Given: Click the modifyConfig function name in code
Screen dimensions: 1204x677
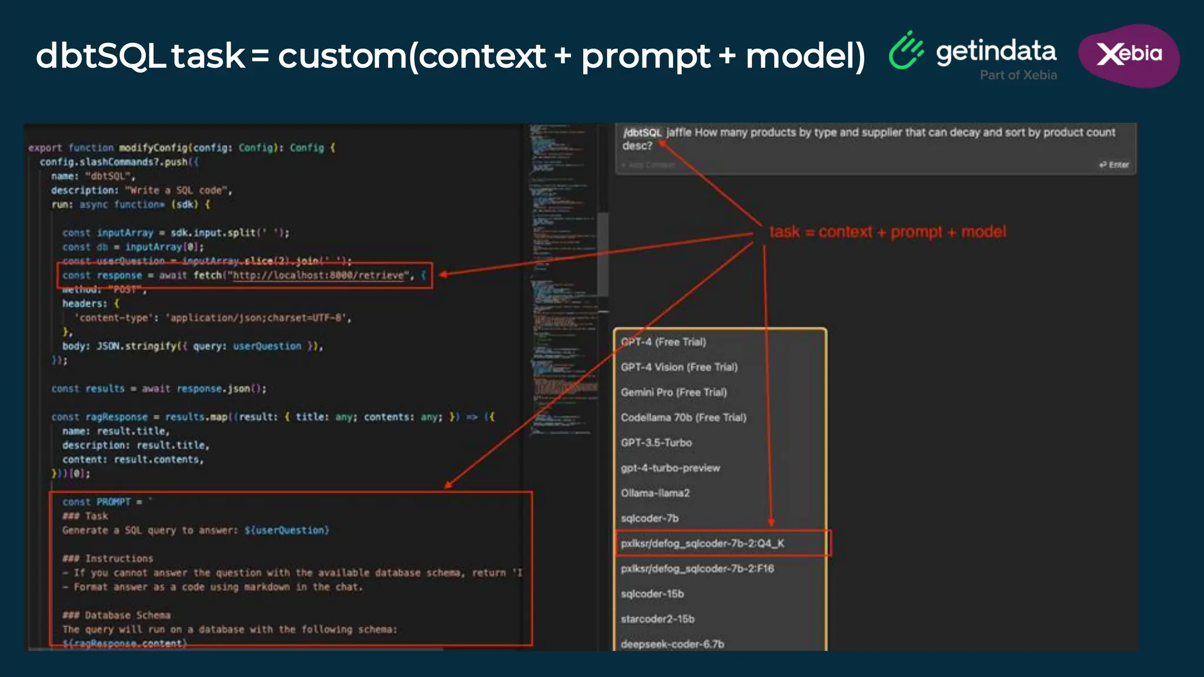Looking at the screenshot, I should [x=153, y=148].
